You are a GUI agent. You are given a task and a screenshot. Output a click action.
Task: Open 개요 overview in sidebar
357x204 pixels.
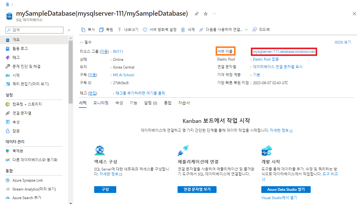point(34,40)
